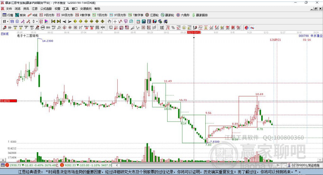Click the 10.69 red box price label
This screenshot has height=175, width=323.
coord(259,94)
